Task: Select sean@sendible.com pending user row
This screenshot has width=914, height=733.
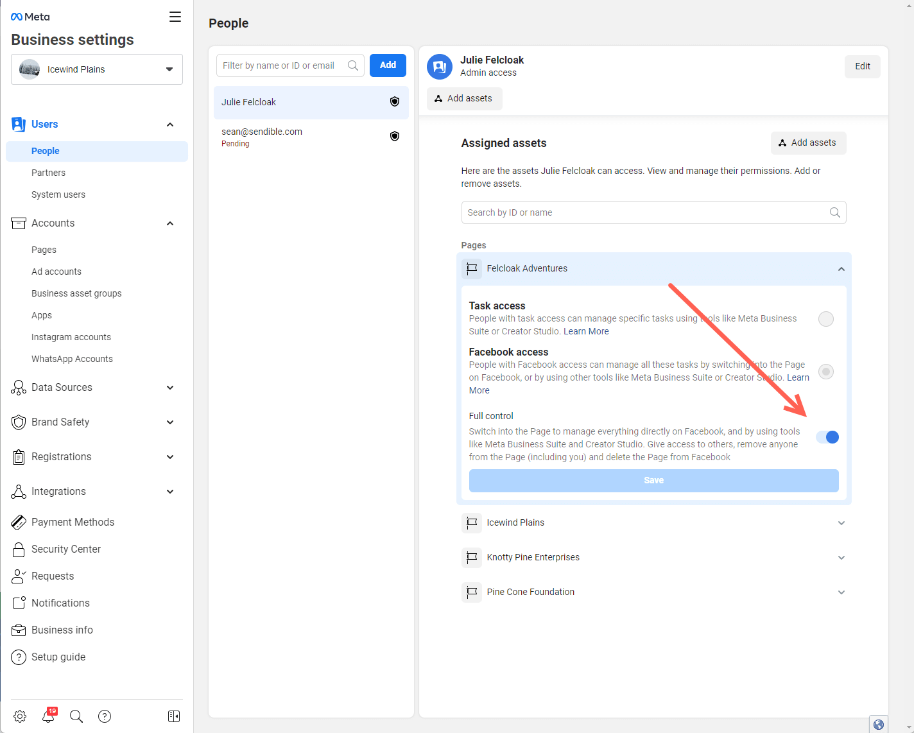Action: 311,137
